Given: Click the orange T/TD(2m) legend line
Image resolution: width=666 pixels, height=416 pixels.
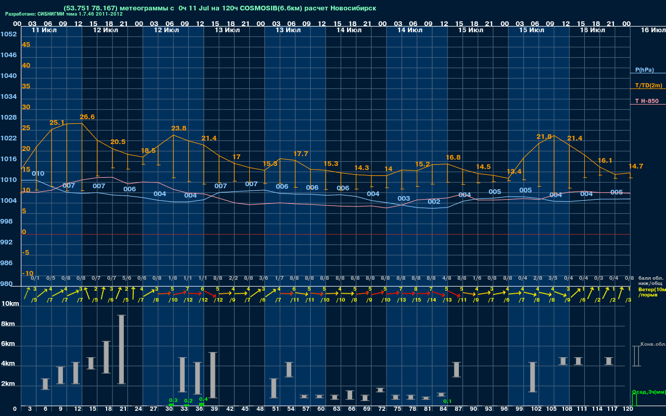Looking at the screenshot, I should tap(648, 89).
